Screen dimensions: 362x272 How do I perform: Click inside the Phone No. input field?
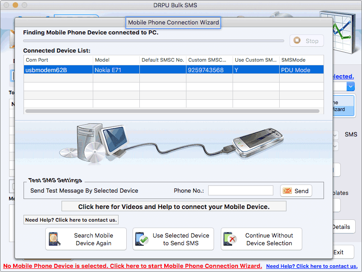click(240, 190)
